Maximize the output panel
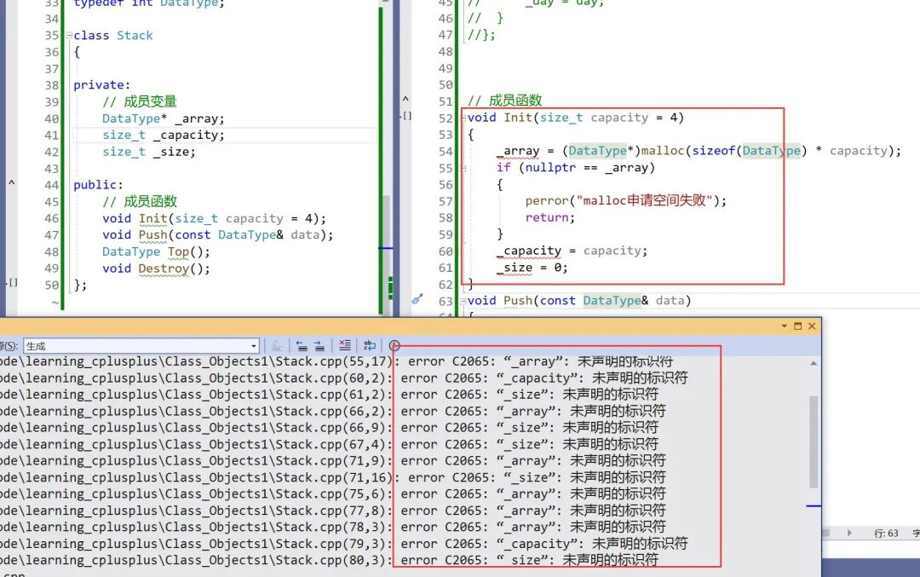920x577 pixels. point(798,326)
